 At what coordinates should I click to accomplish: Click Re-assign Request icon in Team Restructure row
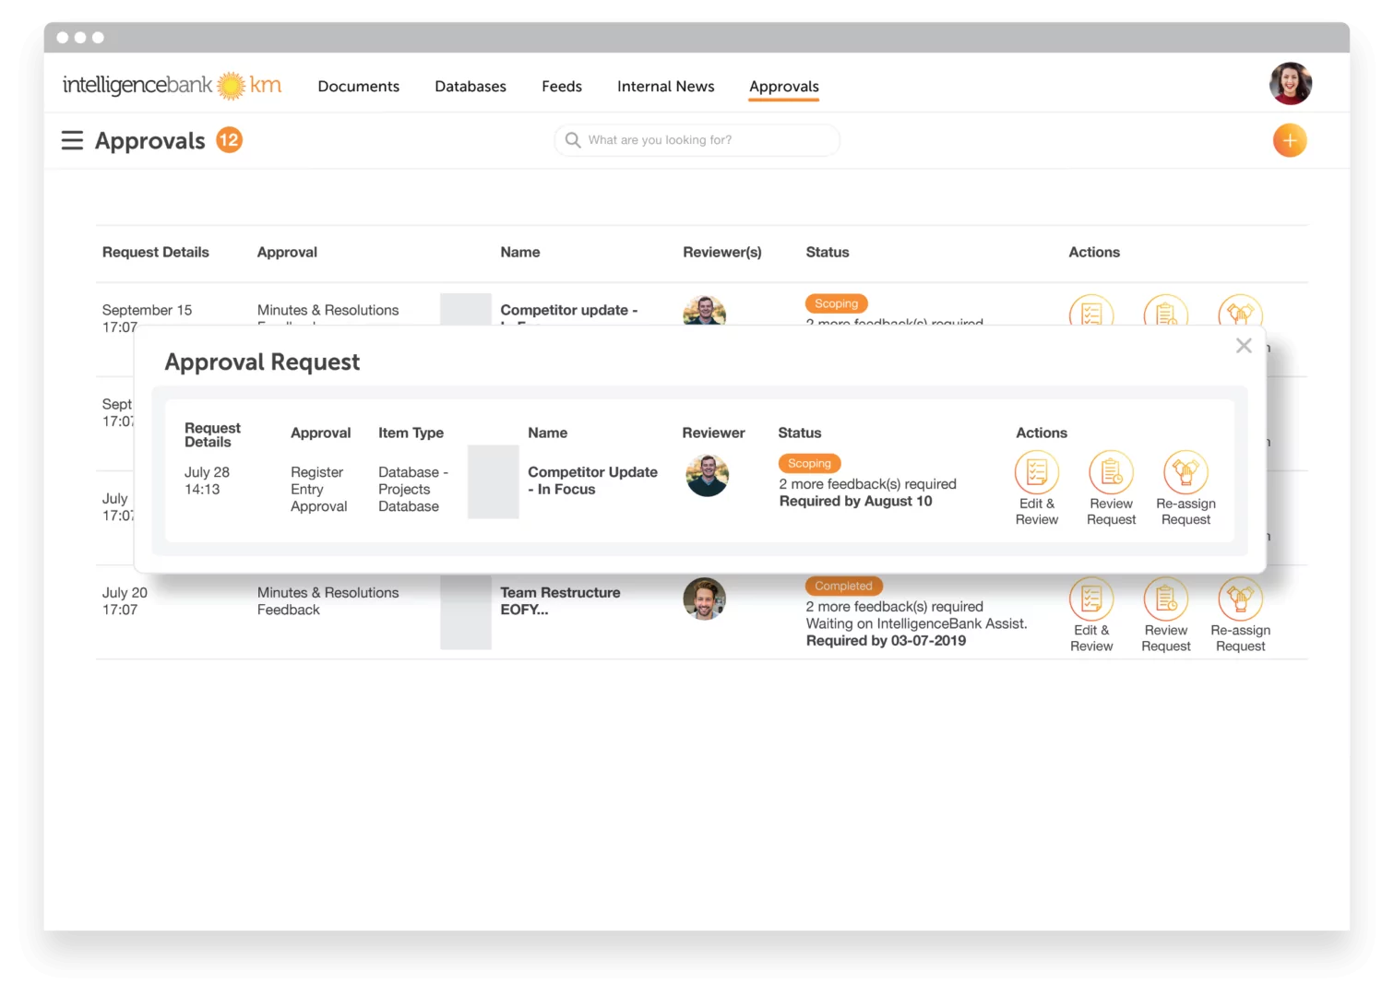1240,599
